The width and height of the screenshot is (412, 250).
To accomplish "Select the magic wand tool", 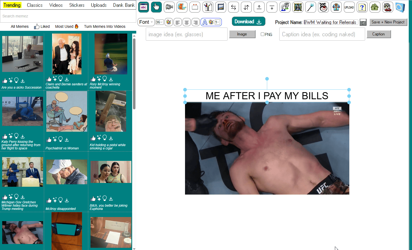I will pos(311,7).
